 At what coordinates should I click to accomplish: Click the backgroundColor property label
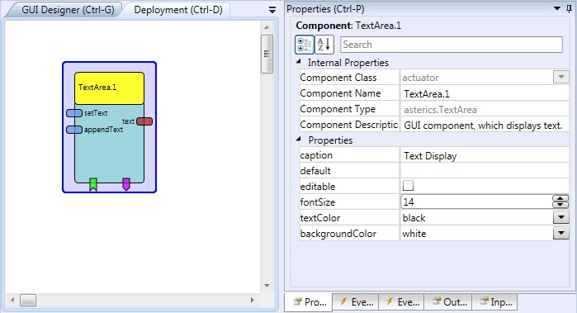[x=338, y=234]
